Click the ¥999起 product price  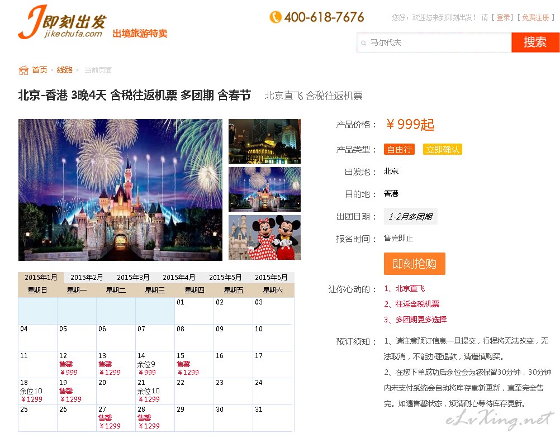410,124
